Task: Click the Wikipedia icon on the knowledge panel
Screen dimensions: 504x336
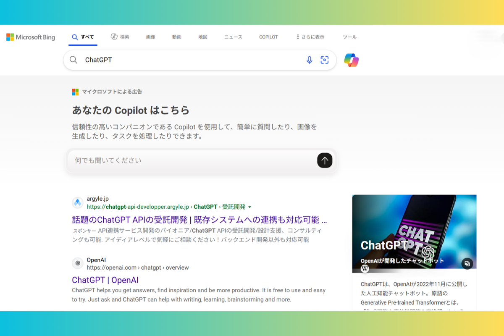Action: coord(365,268)
